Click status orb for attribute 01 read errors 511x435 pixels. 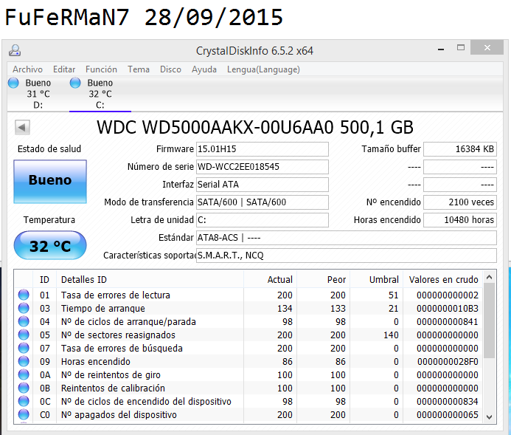[x=24, y=295]
